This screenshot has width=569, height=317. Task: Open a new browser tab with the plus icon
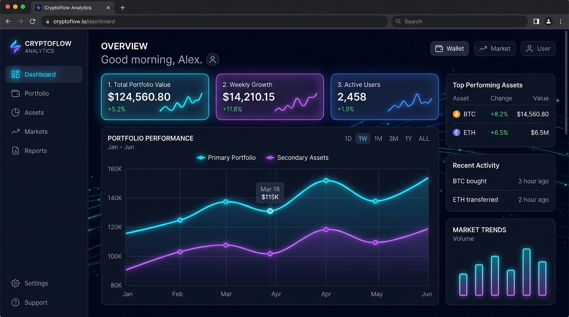click(122, 8)
